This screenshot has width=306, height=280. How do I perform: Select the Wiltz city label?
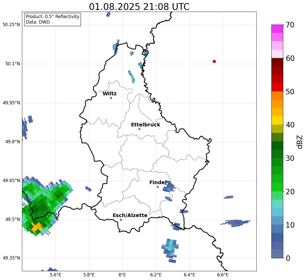coord(110,94)
